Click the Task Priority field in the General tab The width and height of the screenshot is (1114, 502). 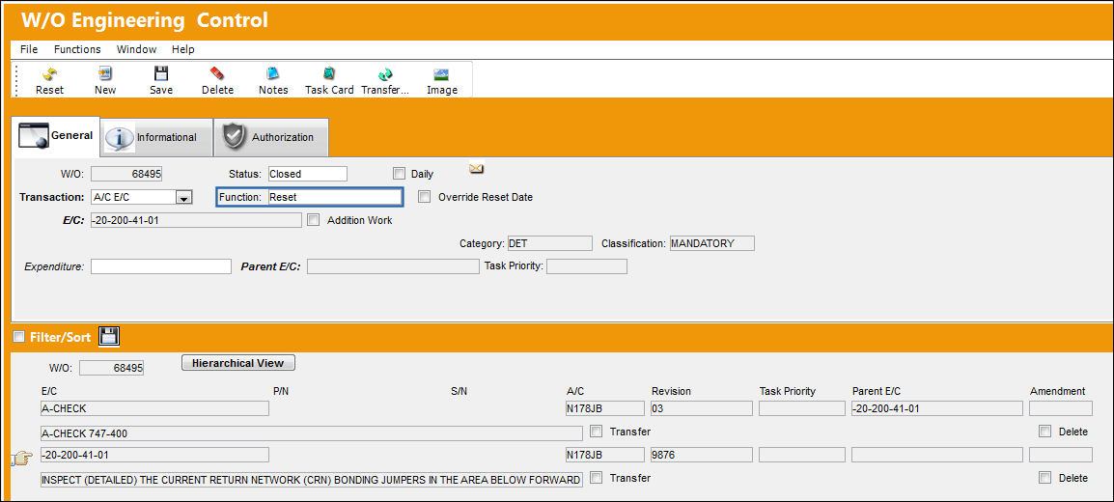pos(587,266)
